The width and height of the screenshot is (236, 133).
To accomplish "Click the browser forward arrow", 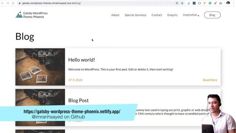I will pyautogui.click(x=8, y=3).
